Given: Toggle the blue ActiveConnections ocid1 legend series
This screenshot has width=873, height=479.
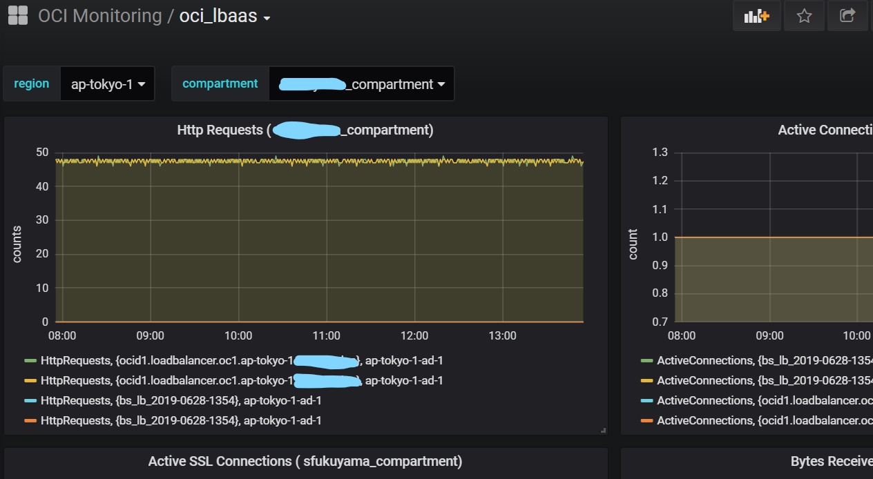Looking at the screenshot, I should (x=765, y=400).
